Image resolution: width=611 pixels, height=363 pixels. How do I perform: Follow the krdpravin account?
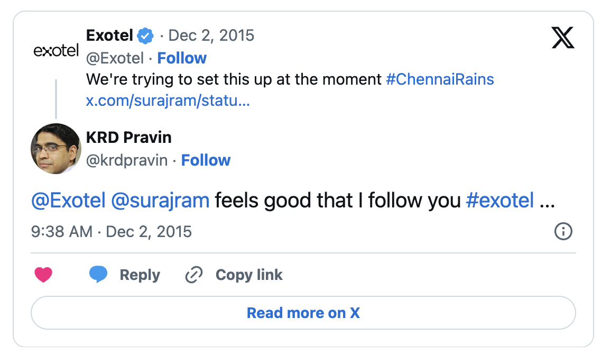coord(206,160)
